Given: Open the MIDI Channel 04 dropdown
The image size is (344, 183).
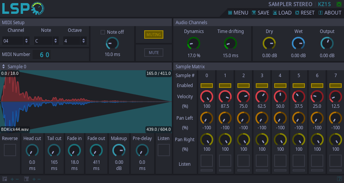Looking at the screenshot, I should click(16, 41).
